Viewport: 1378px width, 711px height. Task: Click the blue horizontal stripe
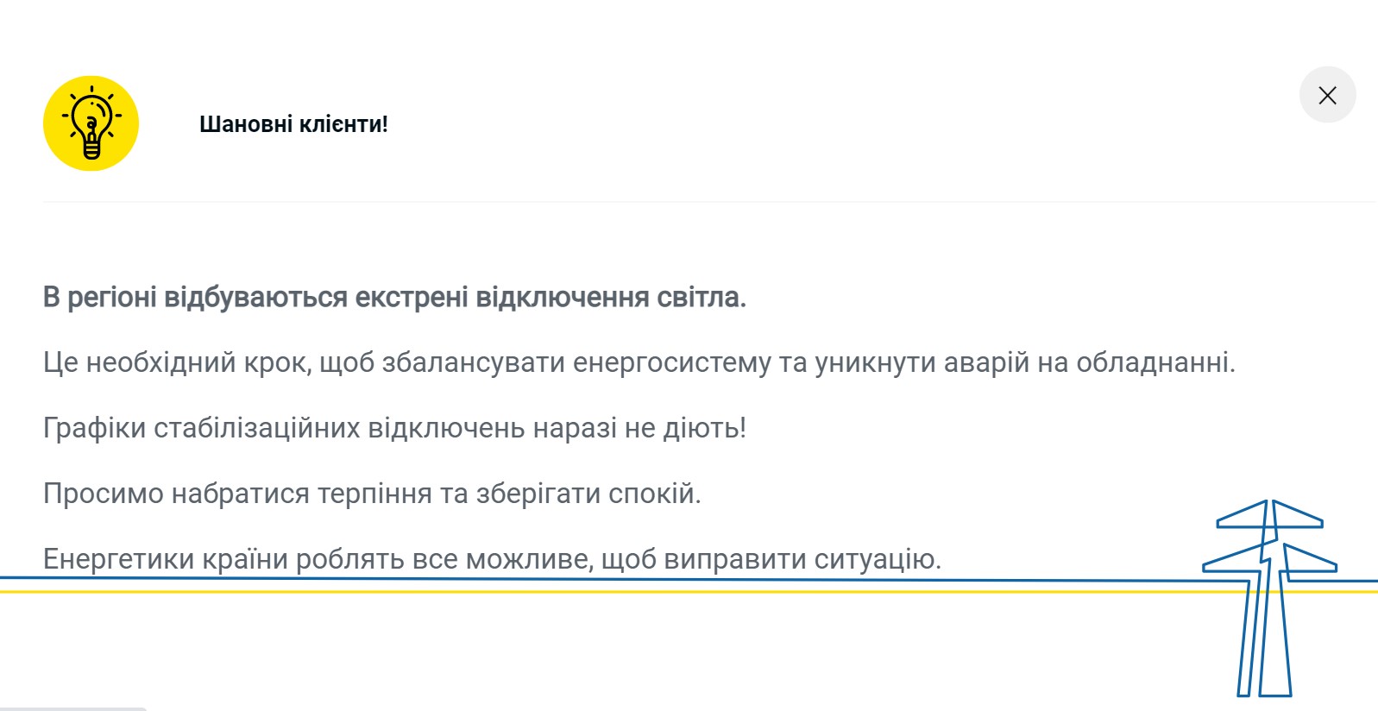pos(604,579)
